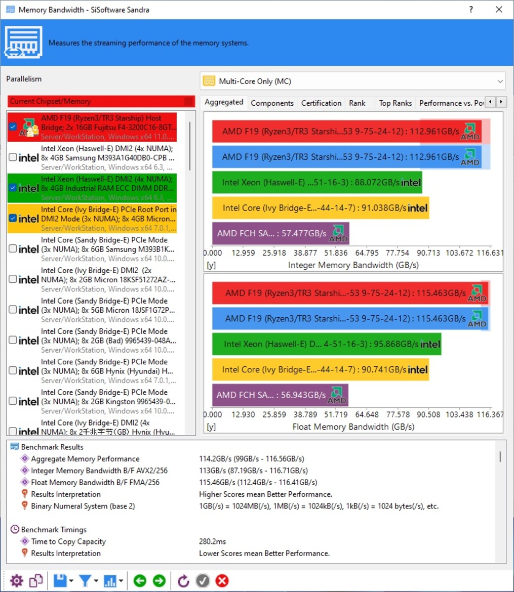The image size is (514, 592).
Task: Click the 280.2ms timing value
Action: 212,541
